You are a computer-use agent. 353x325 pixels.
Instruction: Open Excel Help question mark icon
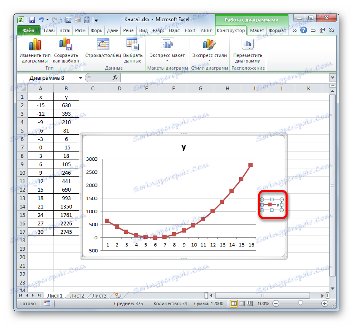coord(304,30)
